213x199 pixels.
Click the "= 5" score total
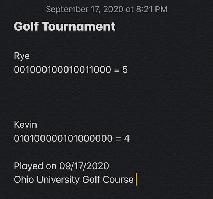tap(121, 69)
